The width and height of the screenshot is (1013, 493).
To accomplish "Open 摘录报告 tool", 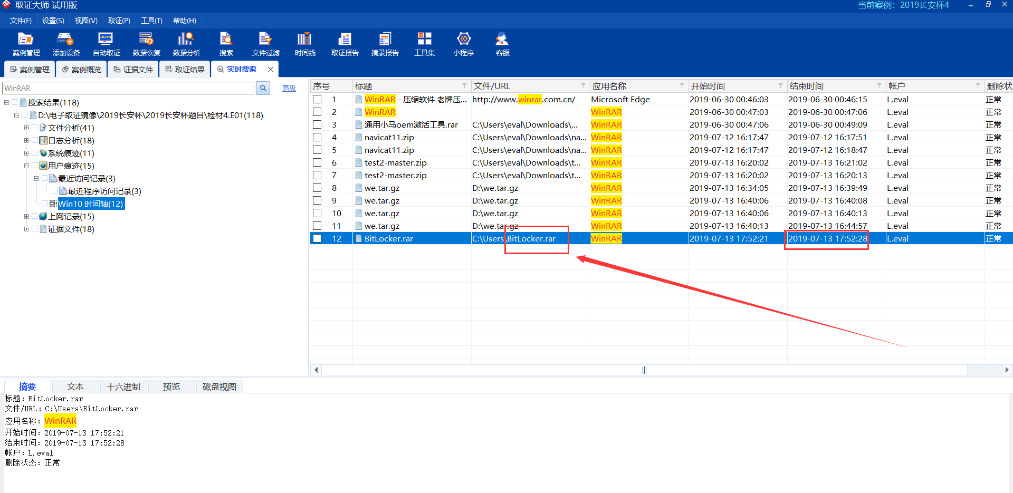I will [385, 44].
